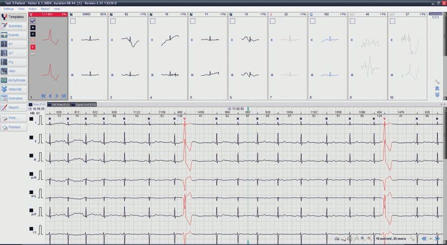The height and width of the screenshot is (245, 447).
Task: Tick the checkbox of Q template 8
Action: pos(312,21)
